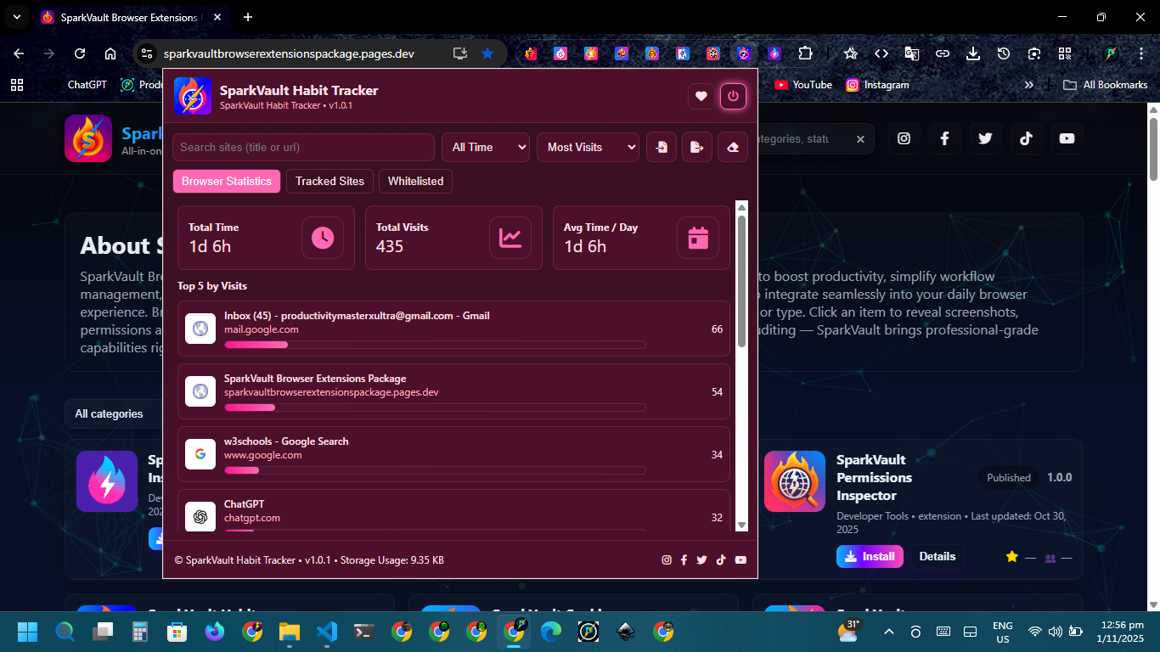Click the eraser clear data icon

pyautogui.click(x=733, y=147)
